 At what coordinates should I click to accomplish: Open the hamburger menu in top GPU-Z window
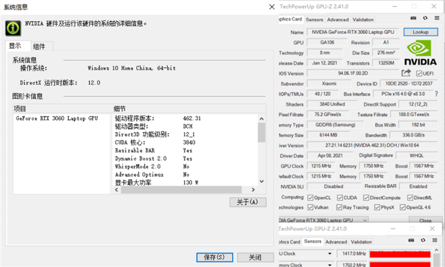pyautogui.click(x=437, y=18)
